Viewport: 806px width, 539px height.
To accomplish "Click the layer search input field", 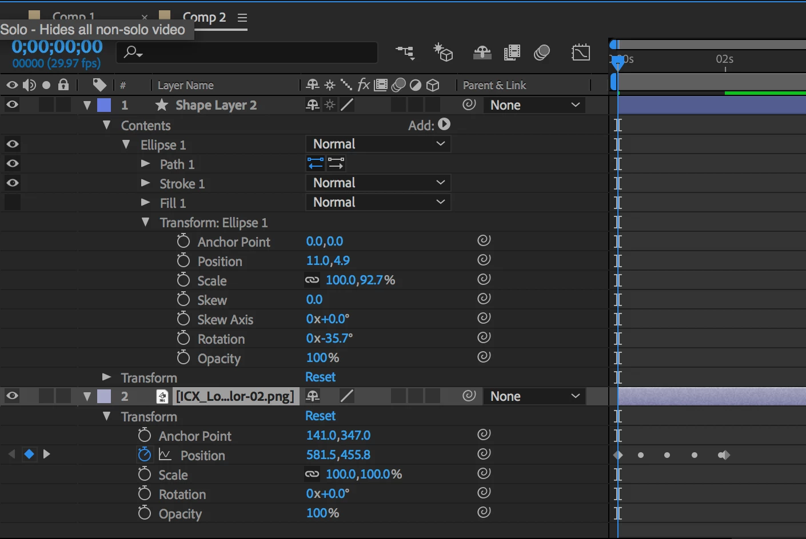I will (x=247, y=53).
